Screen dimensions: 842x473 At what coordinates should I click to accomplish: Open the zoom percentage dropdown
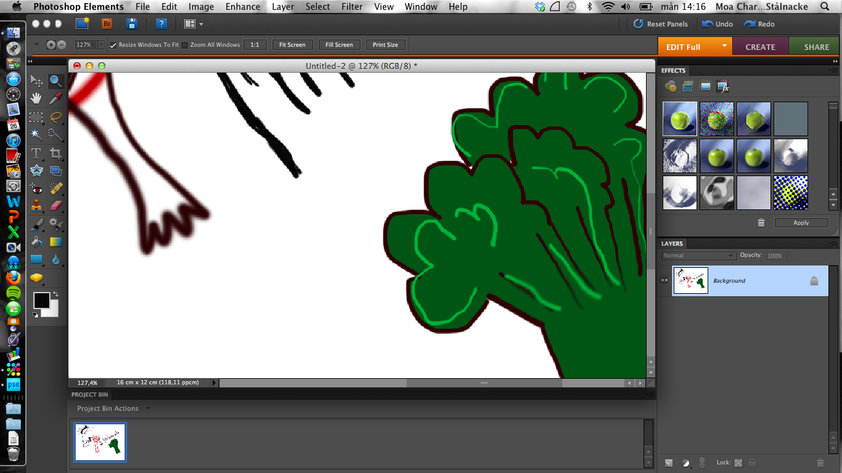101,45
